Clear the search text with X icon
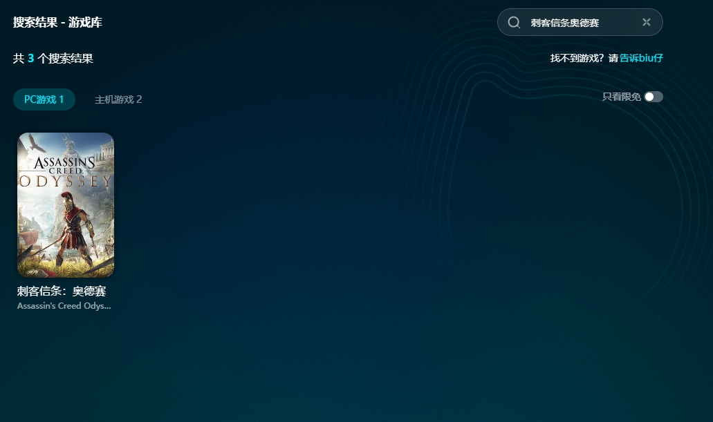 click(647, 22)
